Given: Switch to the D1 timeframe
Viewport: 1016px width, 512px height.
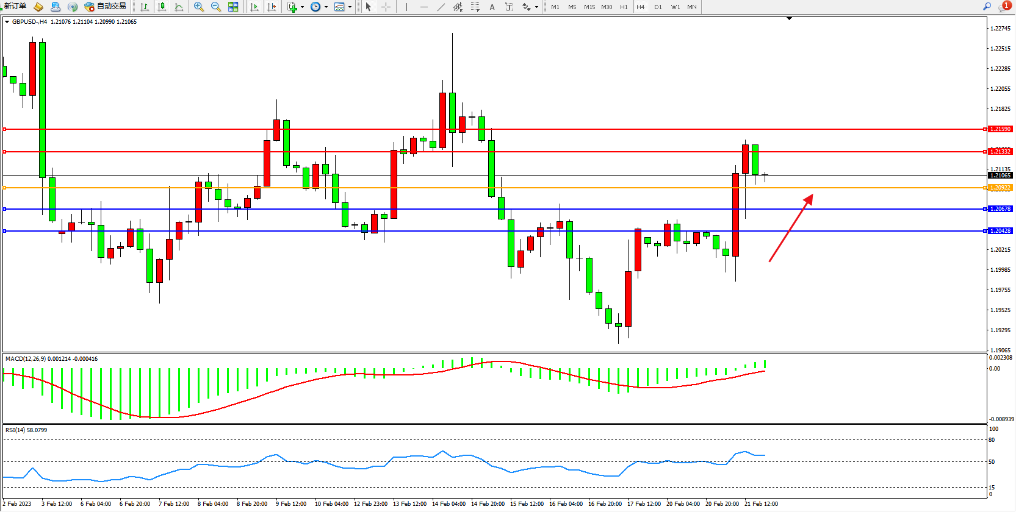Looking at the screenshot, I should coord(658,7).
